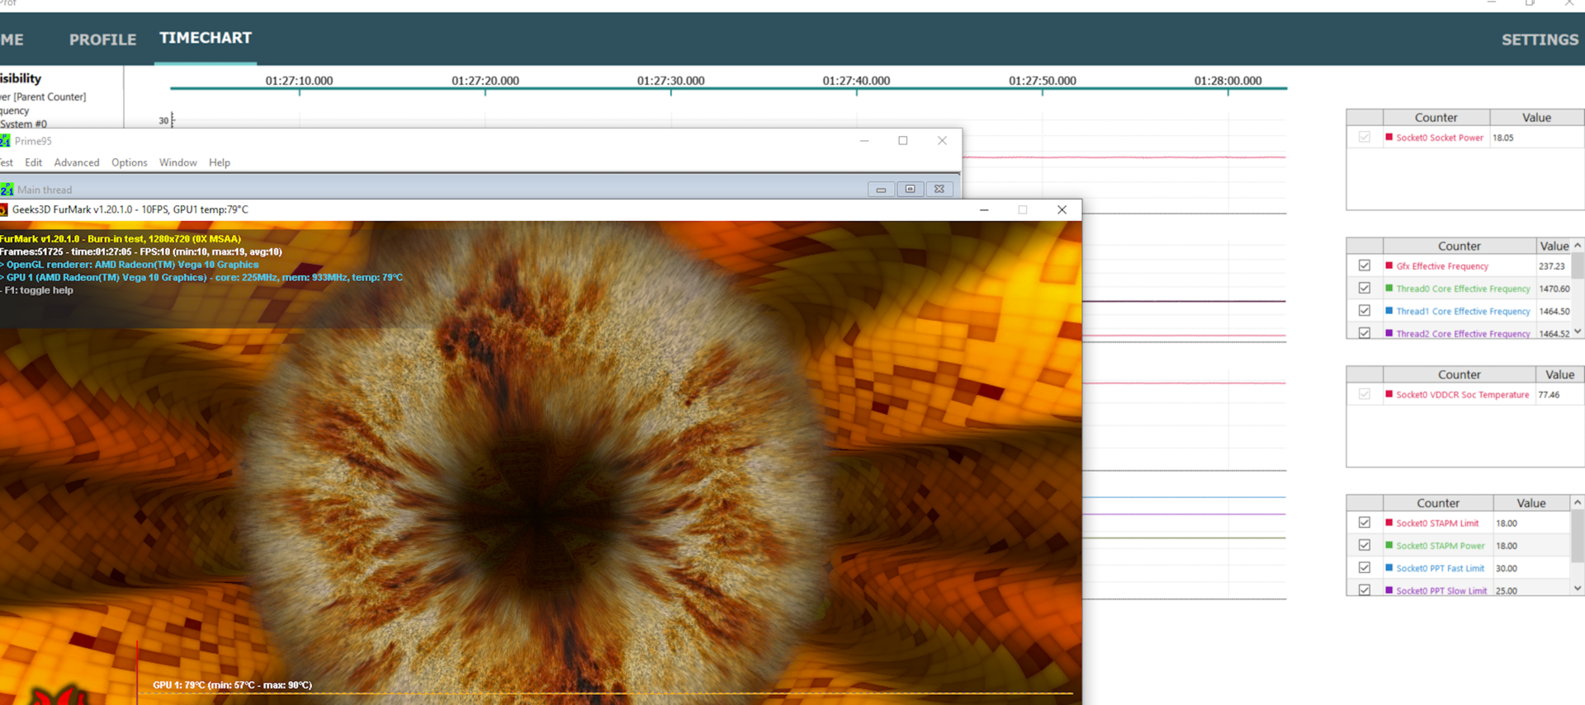Disable Socket0 STAPM Limit counter
1585x705 pixels.
click(x=1364, y=523)
